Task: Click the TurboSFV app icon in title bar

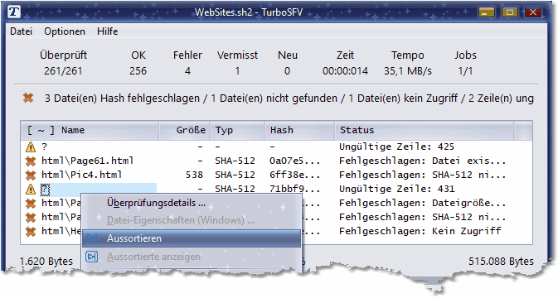Action: (x=14, y=12)
